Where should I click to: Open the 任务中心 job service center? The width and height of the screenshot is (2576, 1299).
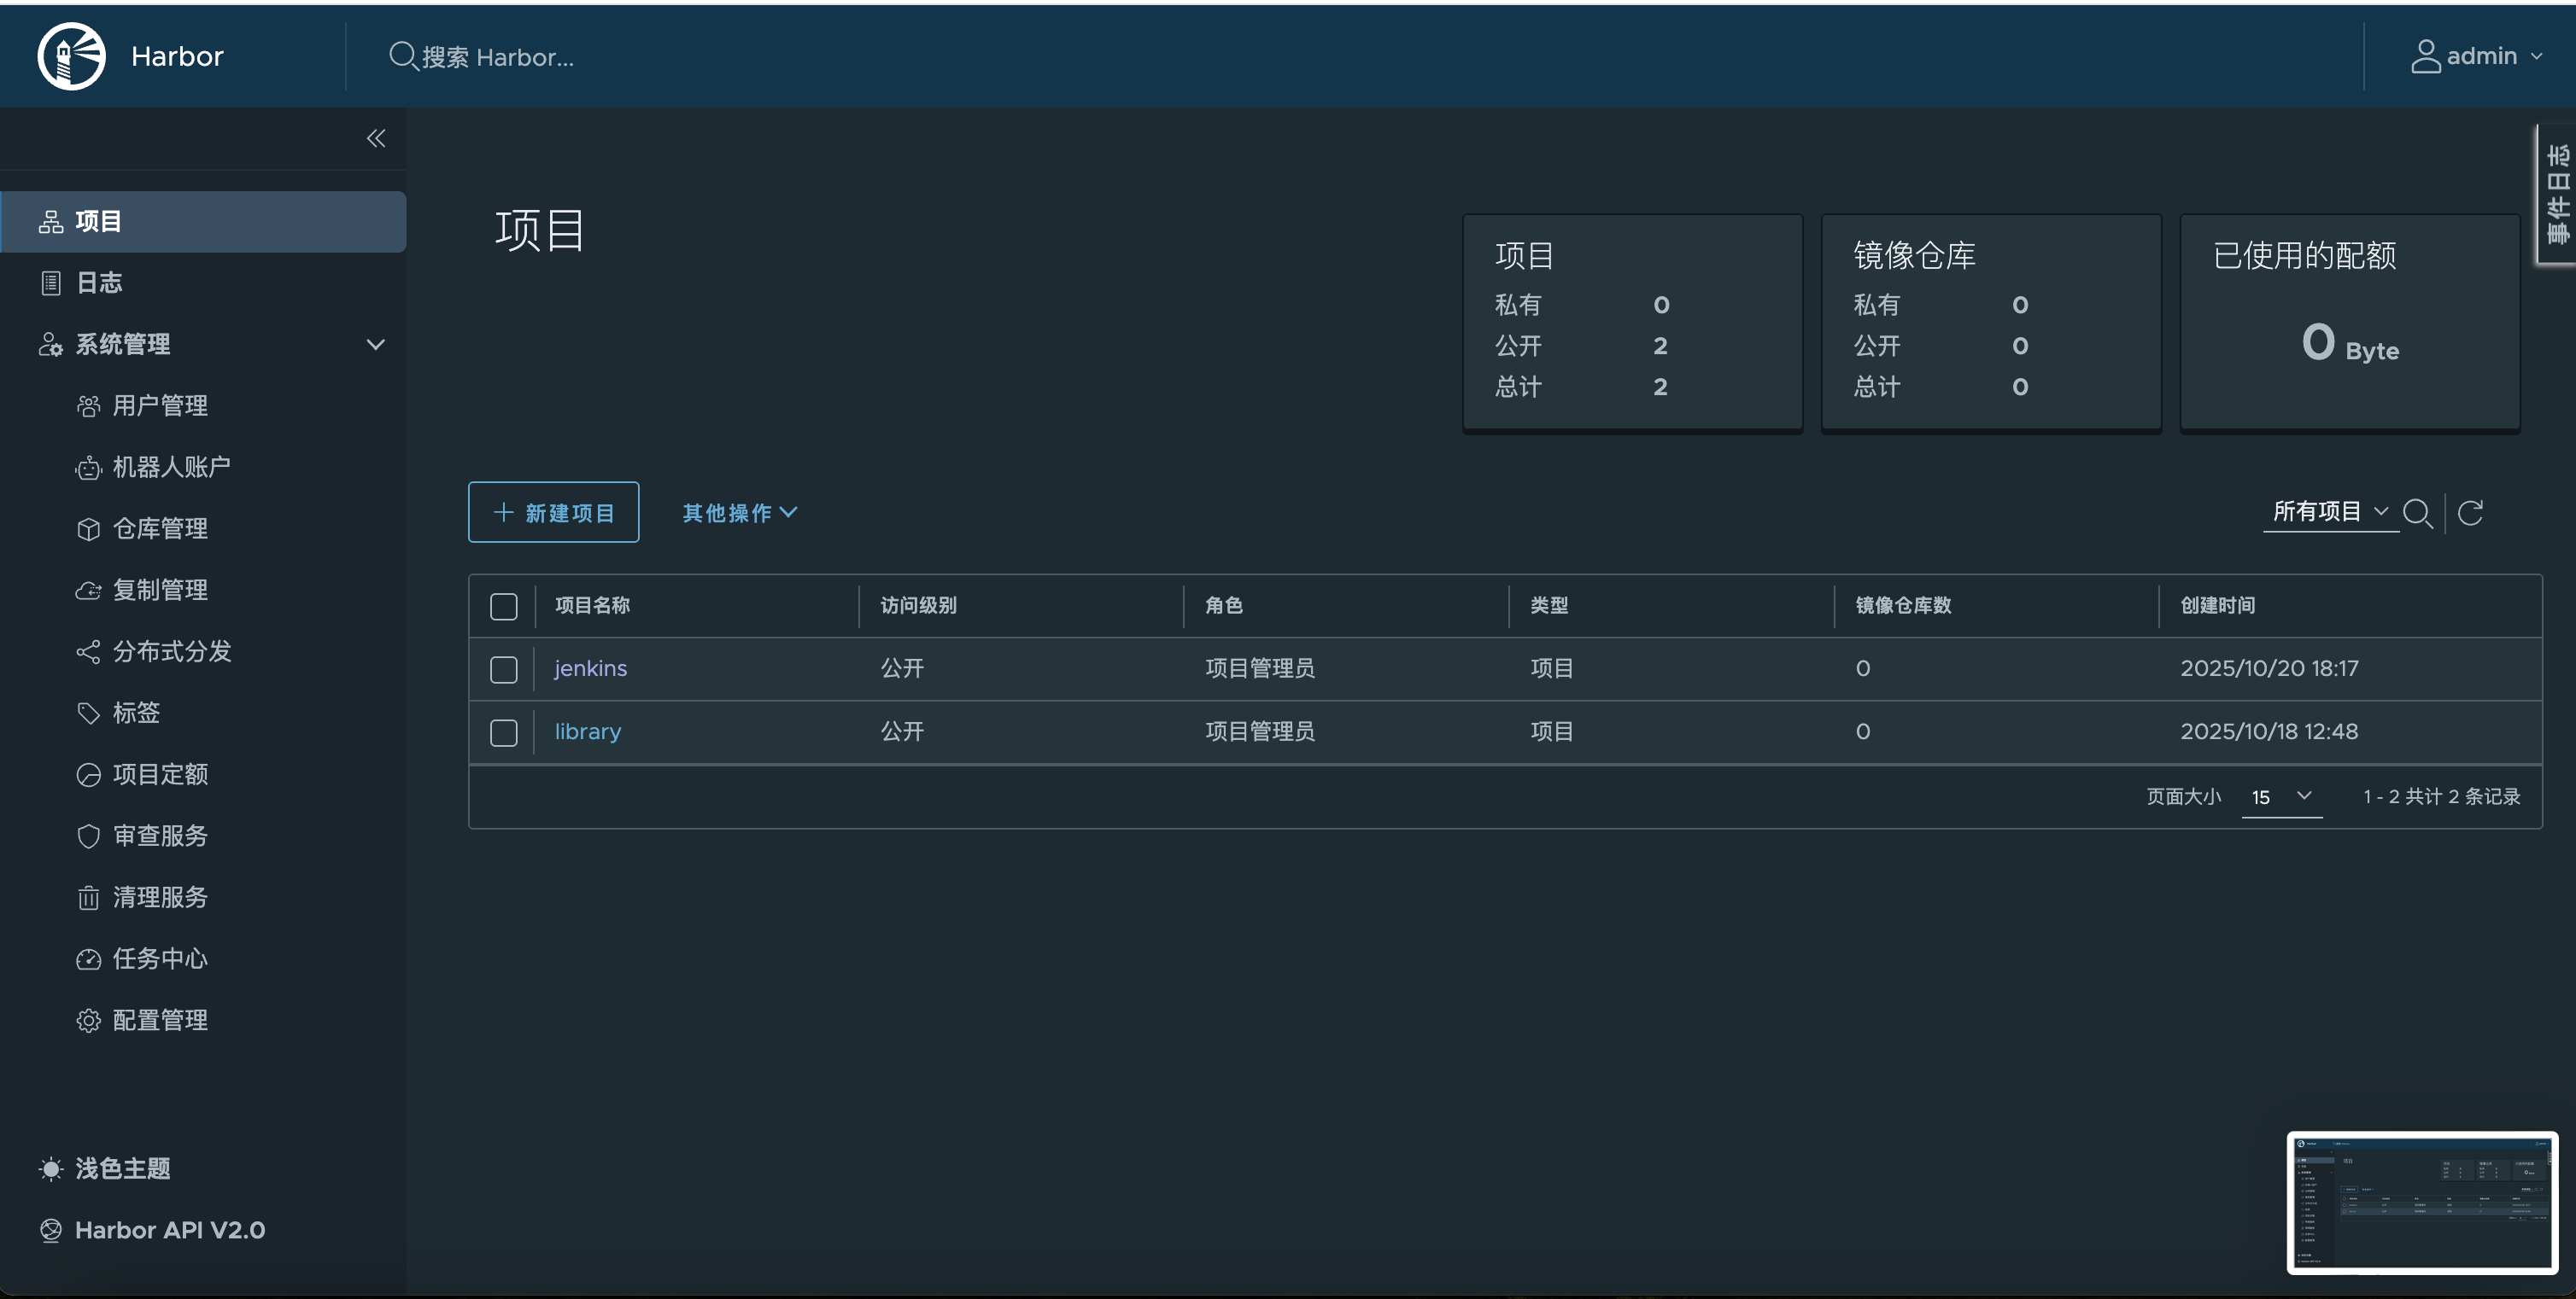[x=160, y=958]
